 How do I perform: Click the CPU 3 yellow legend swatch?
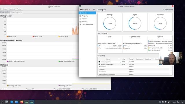coord(59,37)
